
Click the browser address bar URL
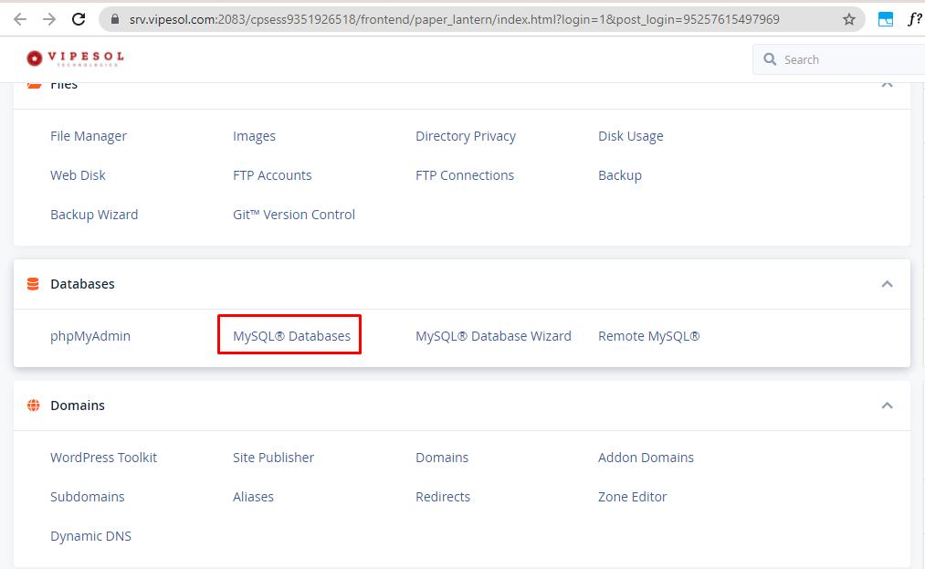(454, 19)
